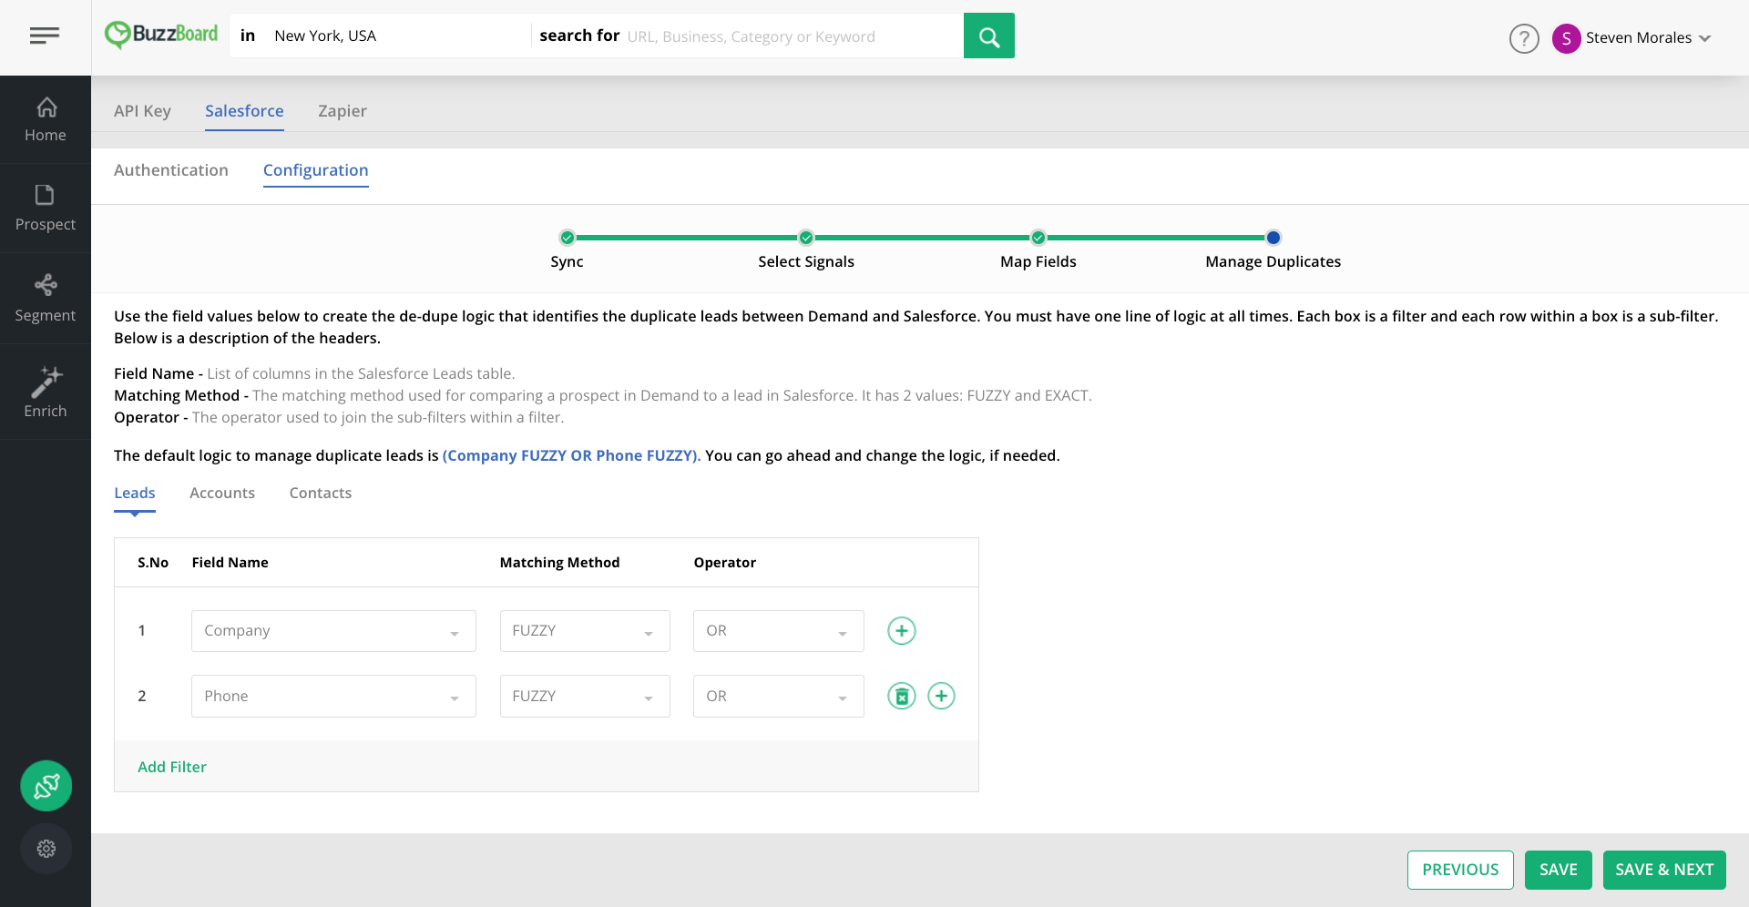The width and height of the screenshot is (1749, 907).
Task: Select the Leads tab
Action: click(x=135, y=493)
